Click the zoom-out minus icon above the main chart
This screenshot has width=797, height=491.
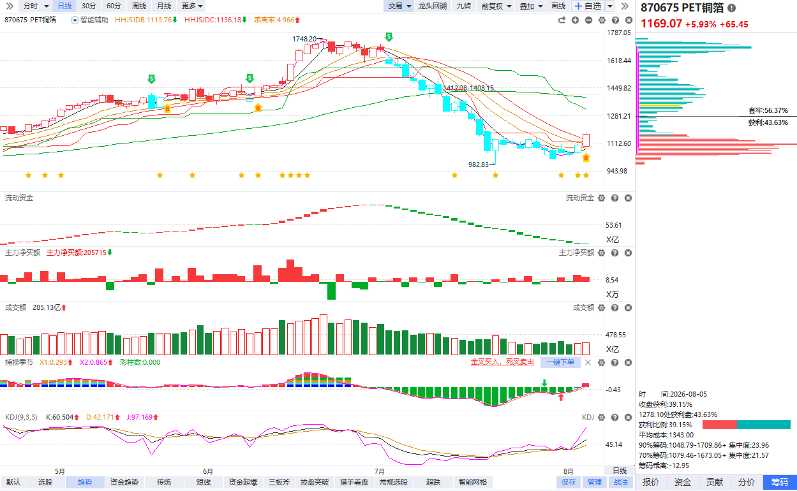588,20
